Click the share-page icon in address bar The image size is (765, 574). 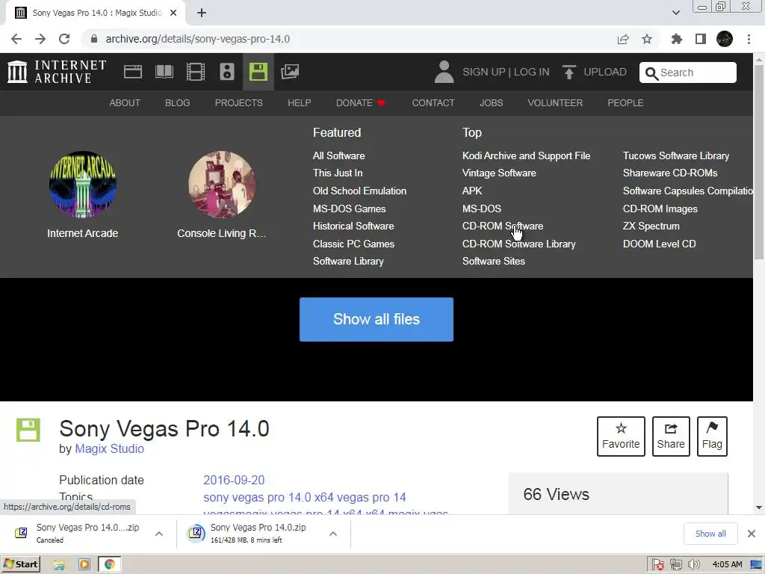pos(623,39)
